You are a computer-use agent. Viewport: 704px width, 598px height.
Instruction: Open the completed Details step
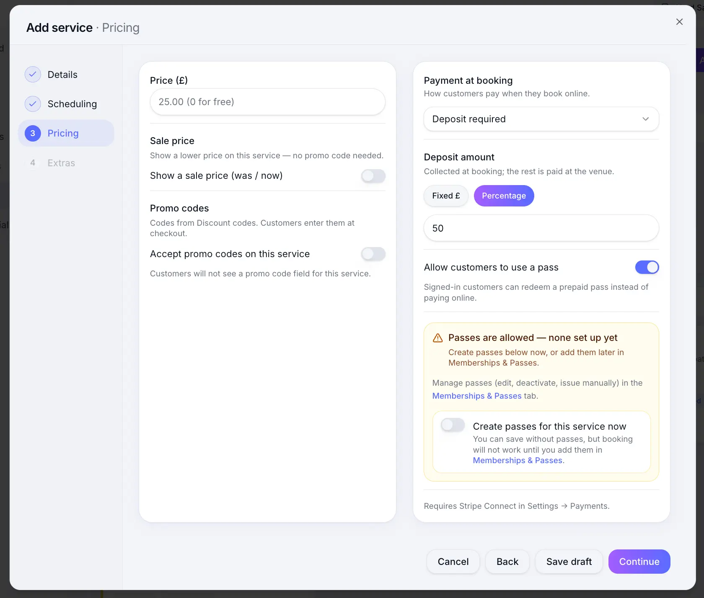(66, 75)
